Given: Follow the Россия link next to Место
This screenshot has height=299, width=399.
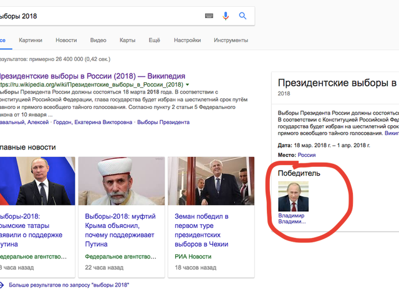Looking at the screenshot, I should pyautogui.click(x=306, y=155).
